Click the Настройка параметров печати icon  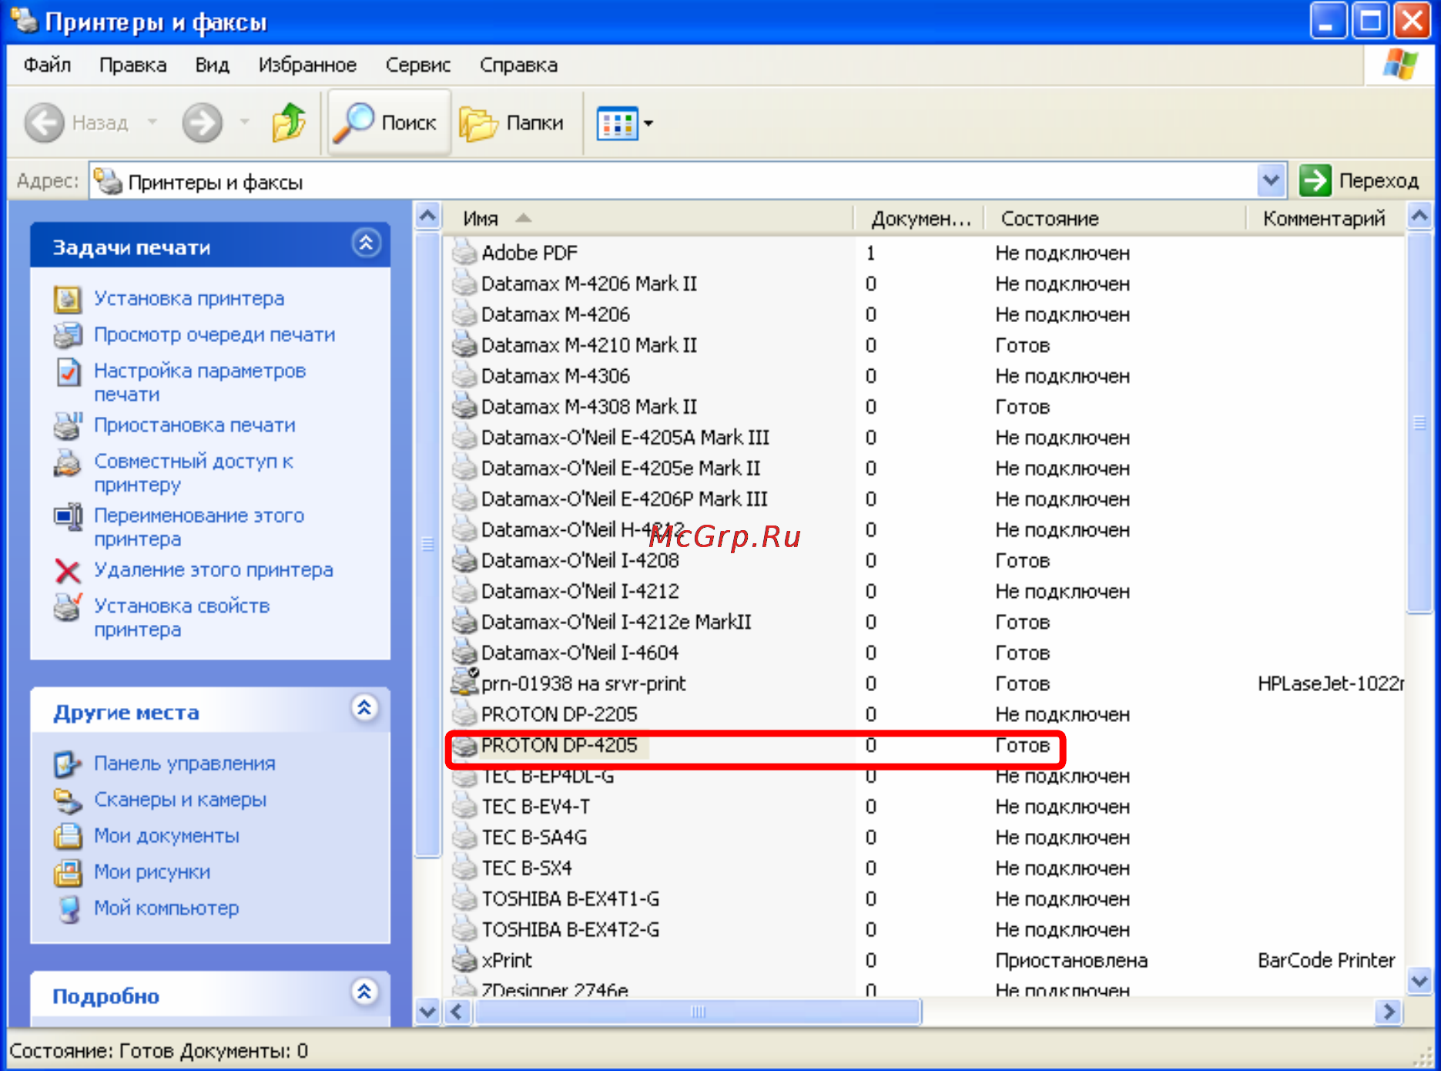tap(68, 372)
